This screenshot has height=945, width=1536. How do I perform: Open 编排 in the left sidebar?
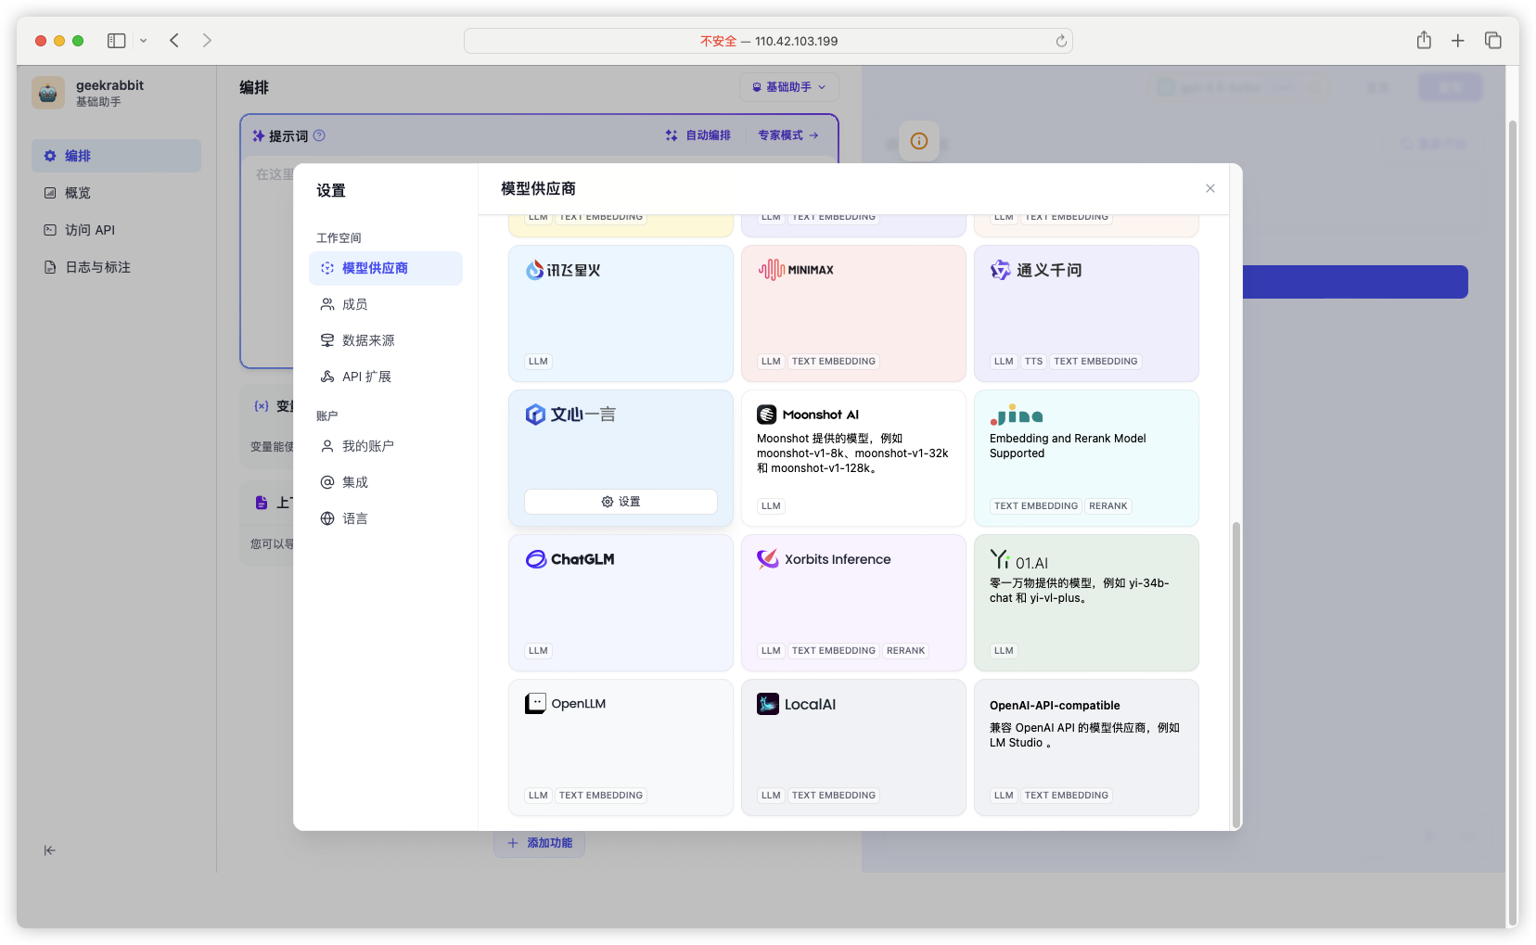[x=116, y=156]
